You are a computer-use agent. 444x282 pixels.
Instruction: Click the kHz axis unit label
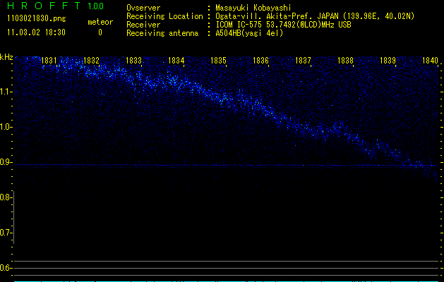6,57
